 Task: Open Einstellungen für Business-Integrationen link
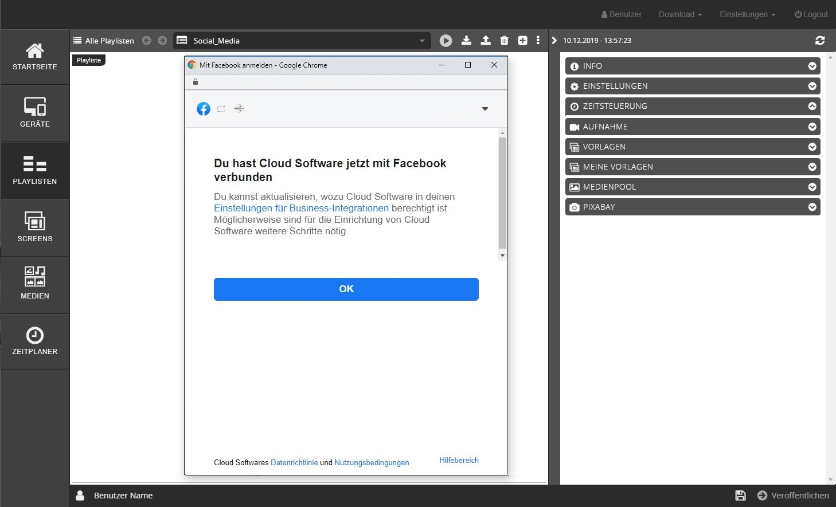point(301,209)
